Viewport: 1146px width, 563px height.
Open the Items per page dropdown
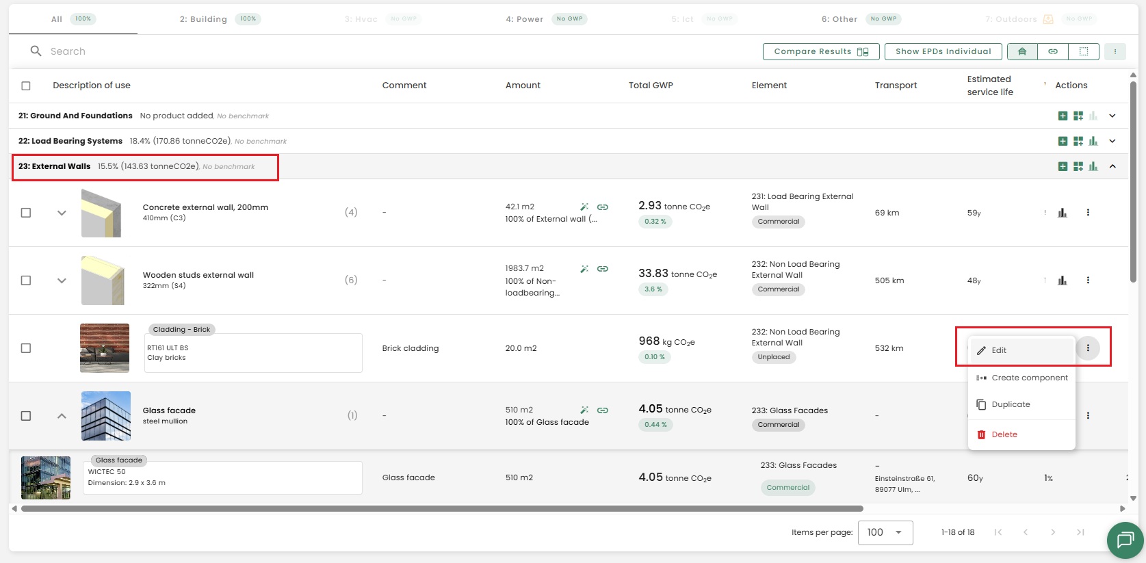885,532
